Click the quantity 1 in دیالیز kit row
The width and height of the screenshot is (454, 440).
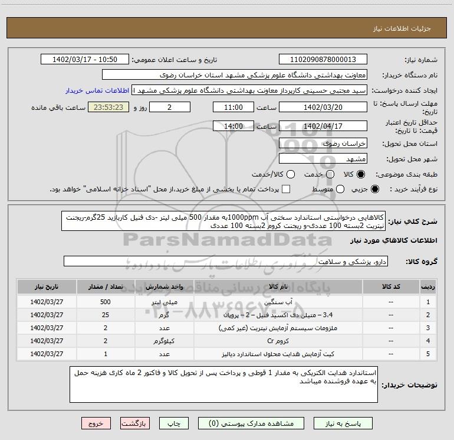[106, 354]
